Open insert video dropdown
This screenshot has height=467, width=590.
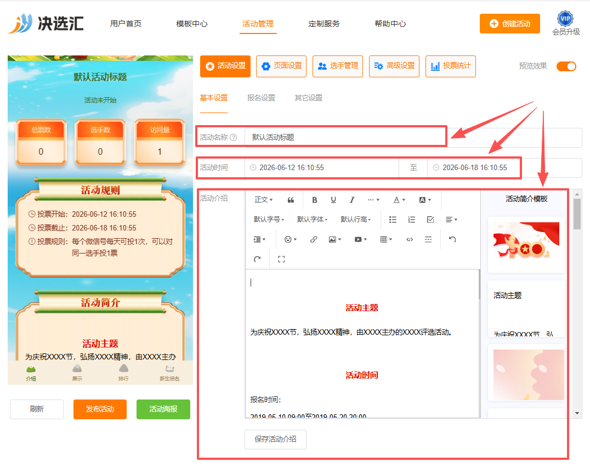360,239
